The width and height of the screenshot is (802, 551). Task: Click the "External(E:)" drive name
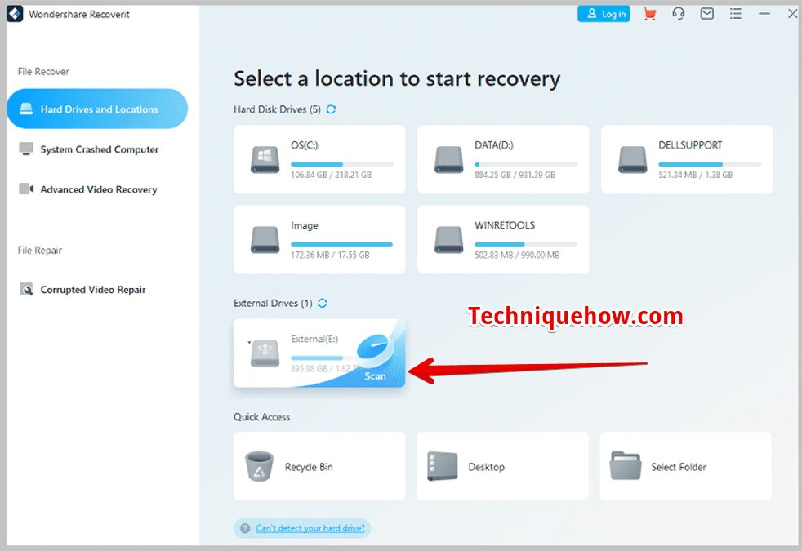coord(314,339)
